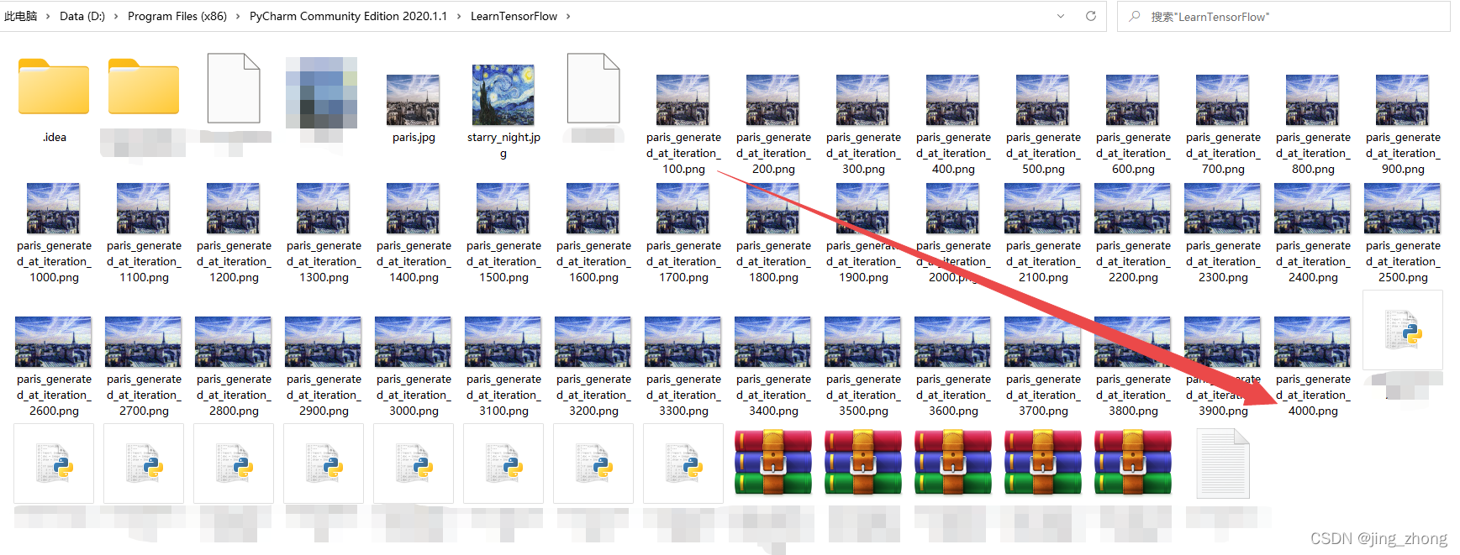1460x555 pixels.
Task: Select paris_generated_at_iteration_3300.png file
Action: (x=683, y=367)
